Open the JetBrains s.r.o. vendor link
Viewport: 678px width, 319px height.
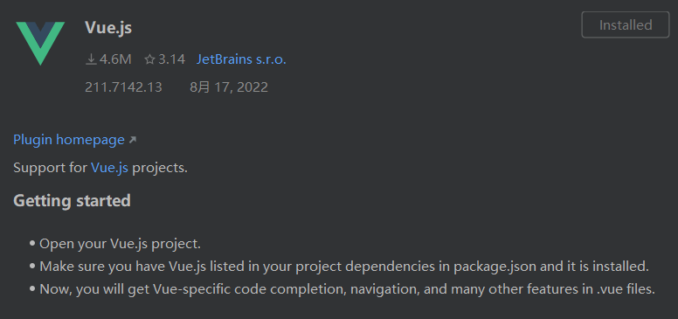pyautogui.click(x=241, y=59)
